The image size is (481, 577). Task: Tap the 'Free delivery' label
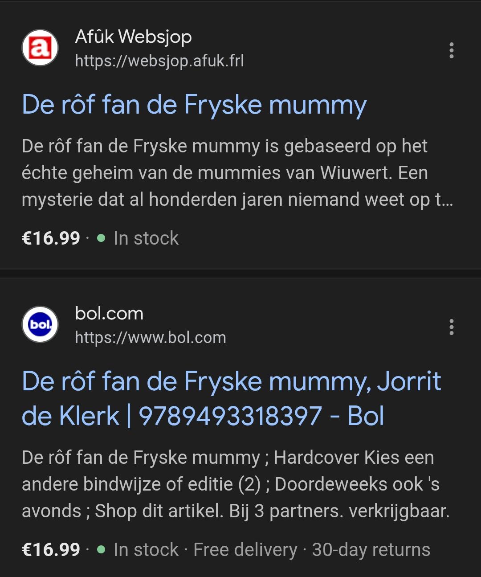click(245, 550)
